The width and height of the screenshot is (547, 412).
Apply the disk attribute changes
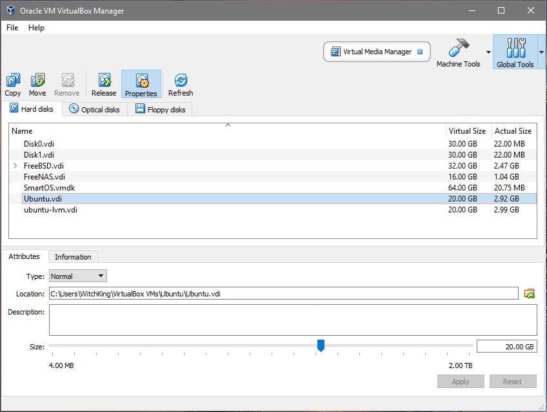pyautogui.click(x=460, y=381)
